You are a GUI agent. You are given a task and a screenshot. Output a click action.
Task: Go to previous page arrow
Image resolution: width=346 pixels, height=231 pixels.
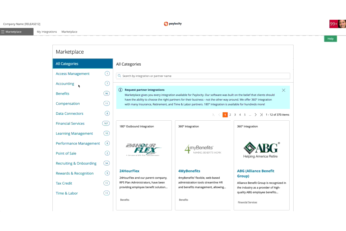click(x=219, y=115)
